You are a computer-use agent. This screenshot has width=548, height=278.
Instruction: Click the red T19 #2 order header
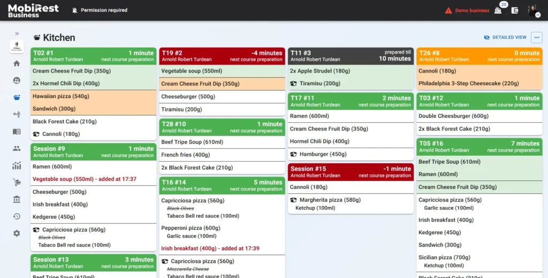pyautogui.click(x=222, y=56)
